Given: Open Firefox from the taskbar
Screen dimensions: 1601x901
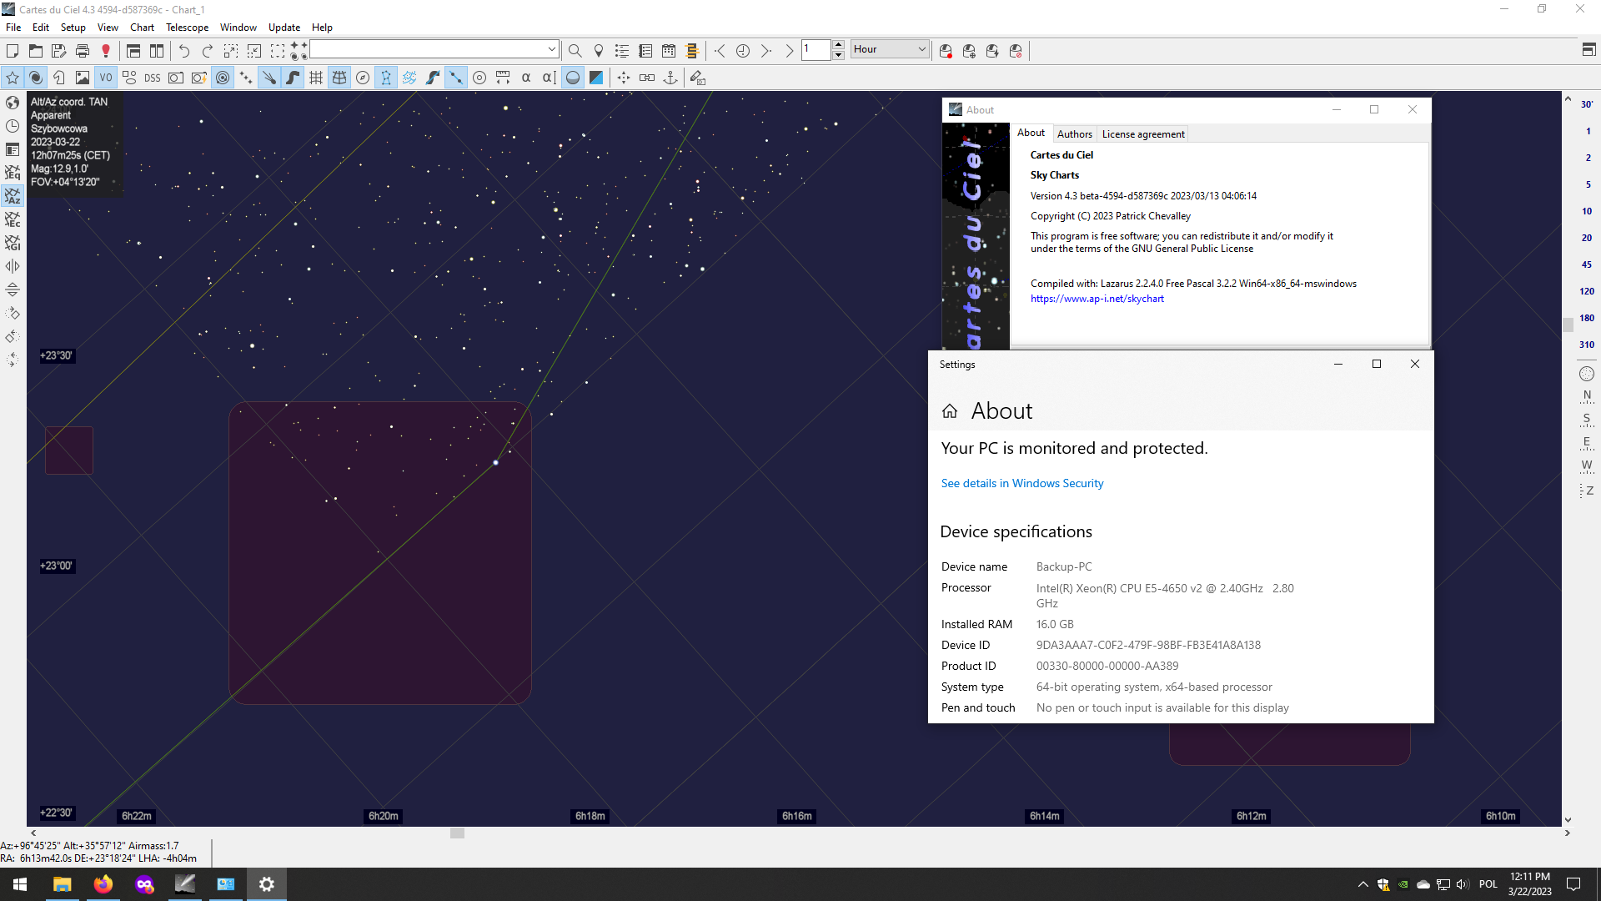Looking at the screenshot, I should [103, 884].
